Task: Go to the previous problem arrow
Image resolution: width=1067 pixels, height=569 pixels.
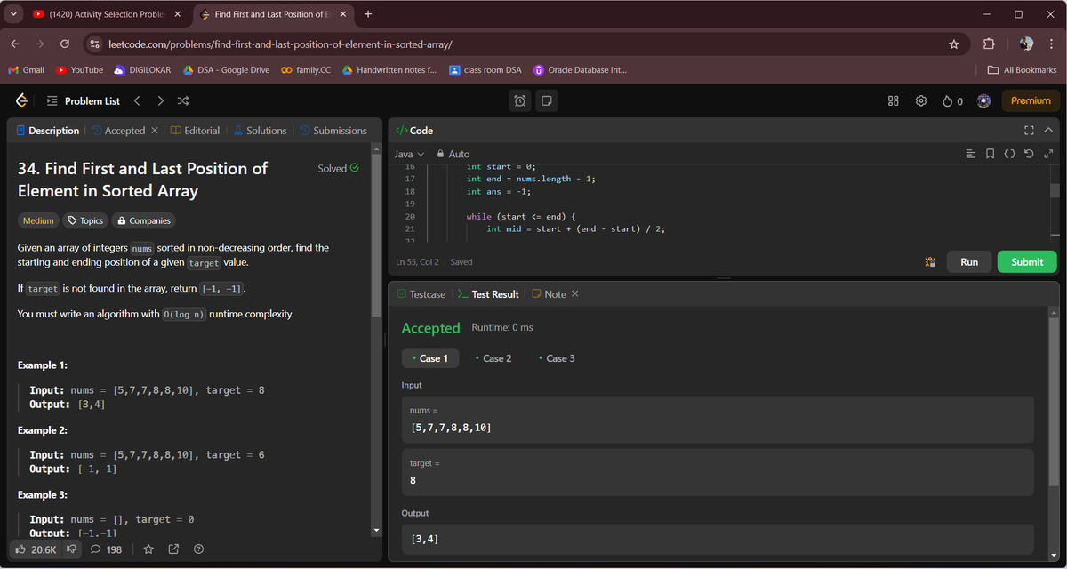Action: (x=137, y=100)
